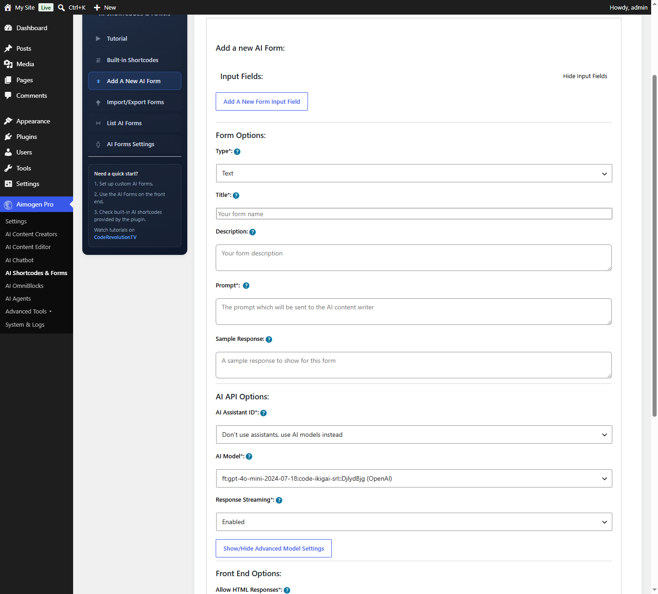658x594 pixels.
Task: Open the Response Streaming dropdown set to Enabled
Action: [x=414, y=522]
